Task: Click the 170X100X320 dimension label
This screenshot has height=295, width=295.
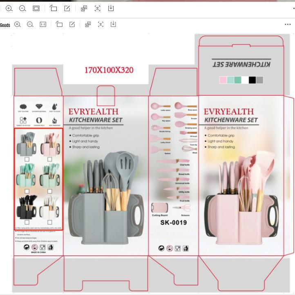Action: click(x=109, y=70)
